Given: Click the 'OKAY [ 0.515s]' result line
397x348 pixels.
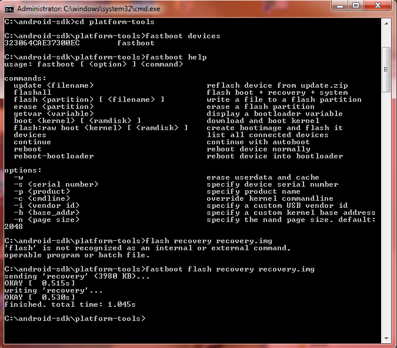Looking at the screenshot, I should (40, 283).
